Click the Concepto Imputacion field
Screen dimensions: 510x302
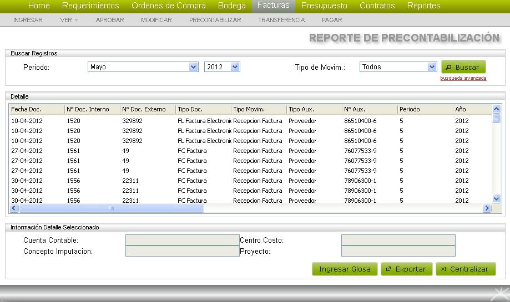pos(182,251)
